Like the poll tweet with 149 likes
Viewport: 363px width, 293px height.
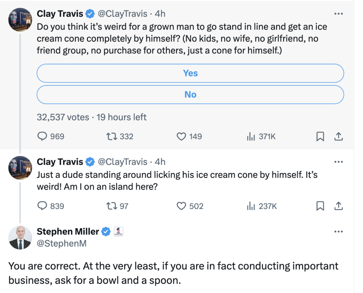pos(181,136)
